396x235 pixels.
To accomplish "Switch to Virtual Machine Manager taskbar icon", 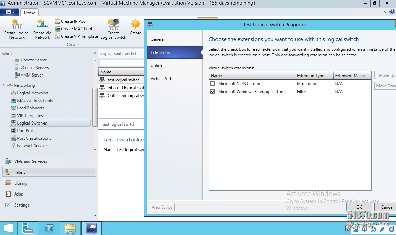I will click(x=91, y=228).
